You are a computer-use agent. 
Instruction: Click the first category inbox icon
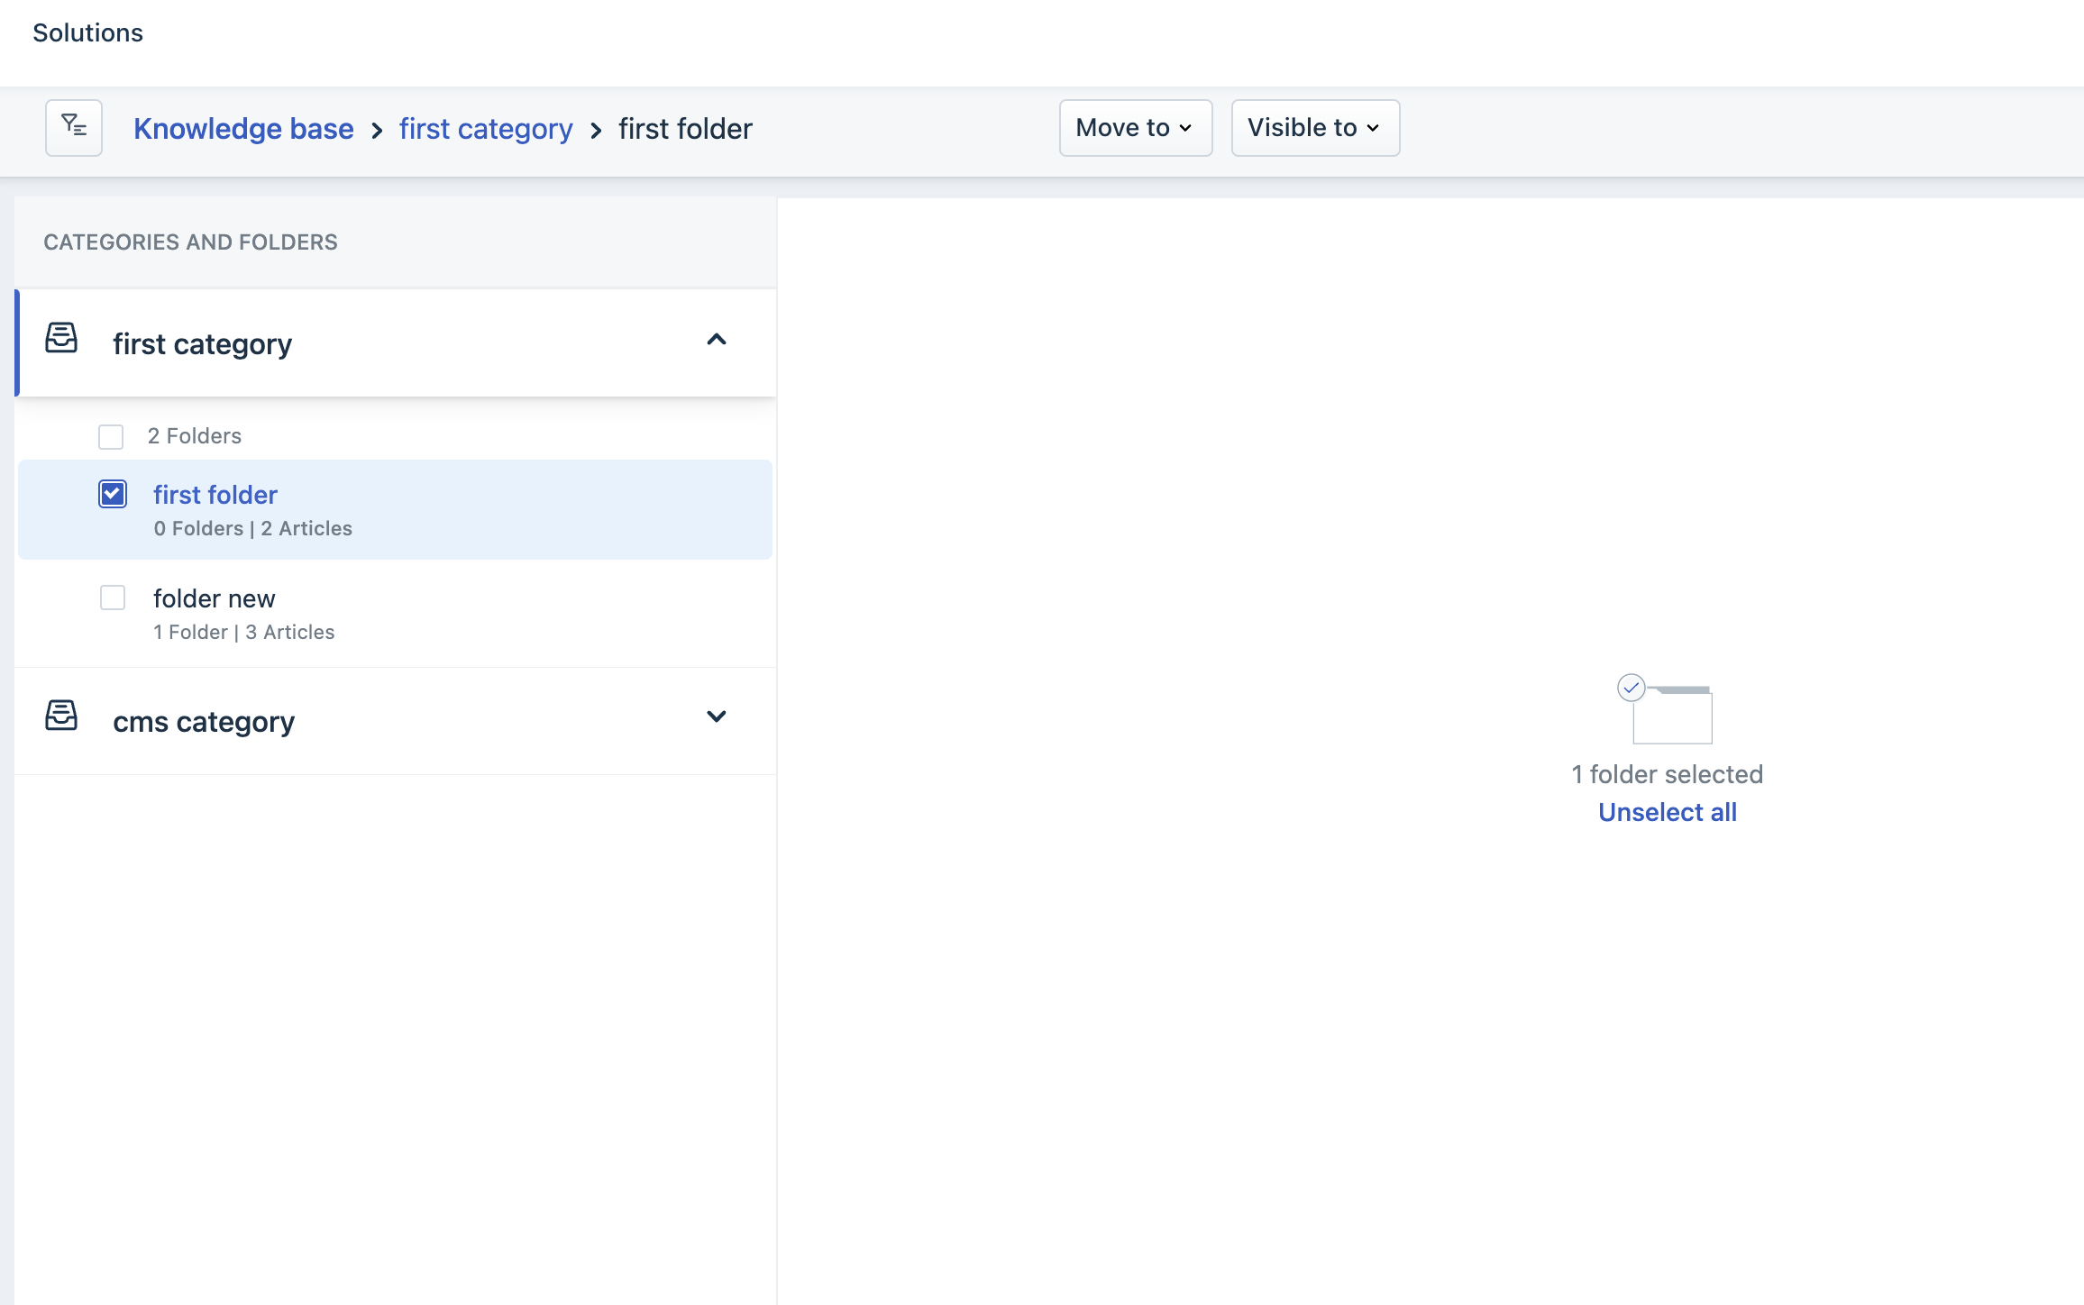point(61,339)
